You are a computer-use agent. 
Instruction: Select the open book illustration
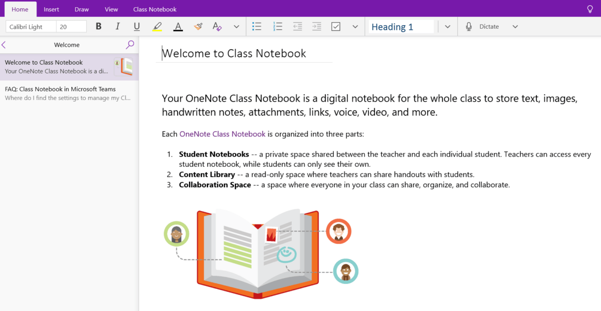coord(257,254)
